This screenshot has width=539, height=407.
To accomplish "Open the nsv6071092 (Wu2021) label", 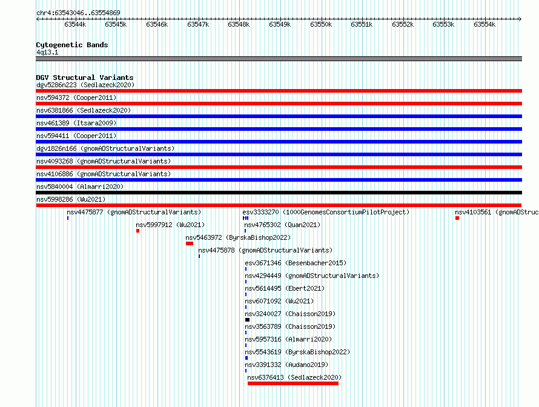I will 279,301.
